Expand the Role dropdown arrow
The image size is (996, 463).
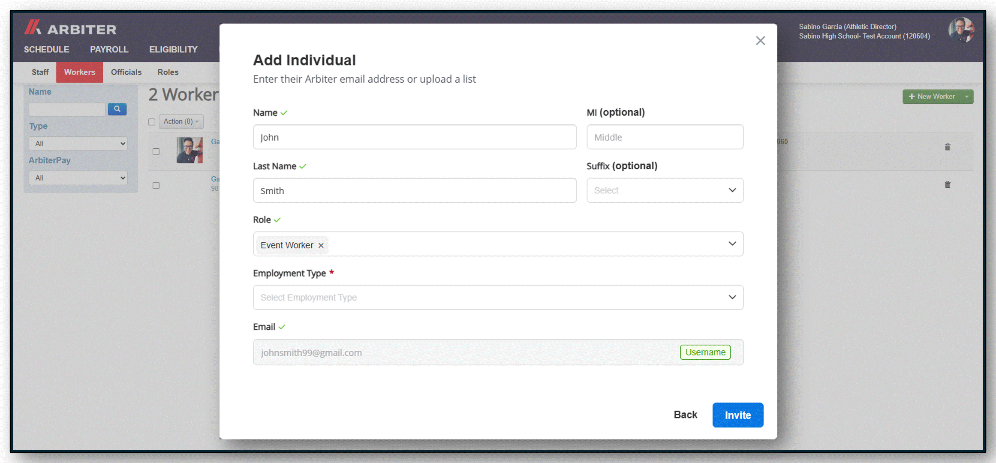(x=732, y=244)
